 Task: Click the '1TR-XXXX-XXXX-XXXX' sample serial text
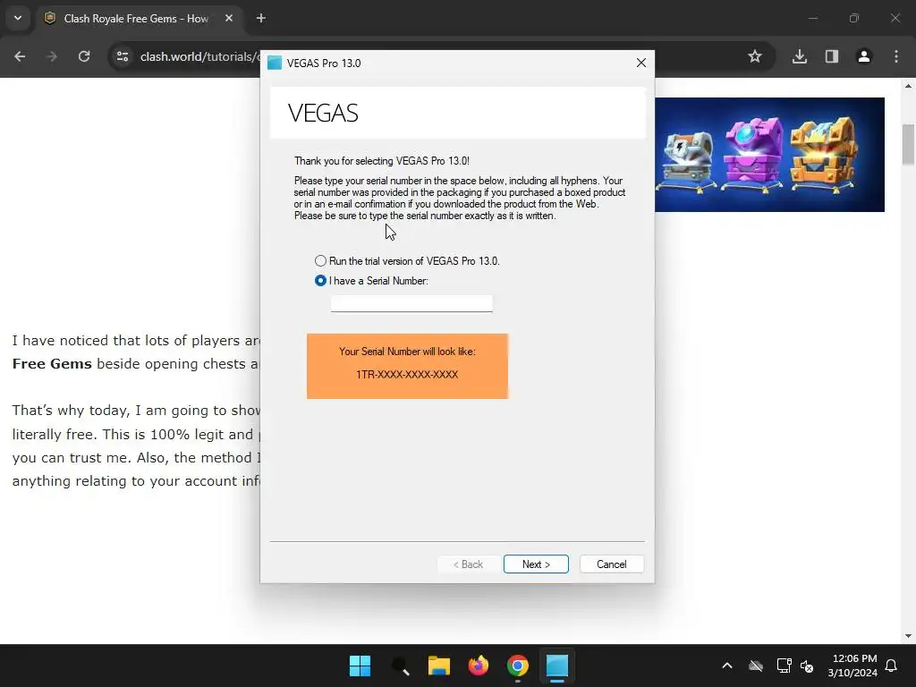(x=407, y=375)
